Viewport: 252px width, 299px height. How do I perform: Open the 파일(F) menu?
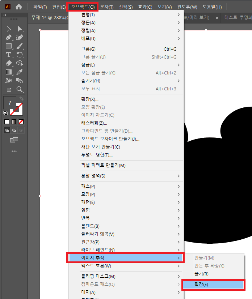point(40,7)
